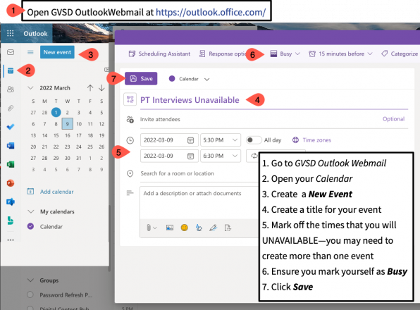Select March 1 highlighted in mini calendar

tap(56, 113)
